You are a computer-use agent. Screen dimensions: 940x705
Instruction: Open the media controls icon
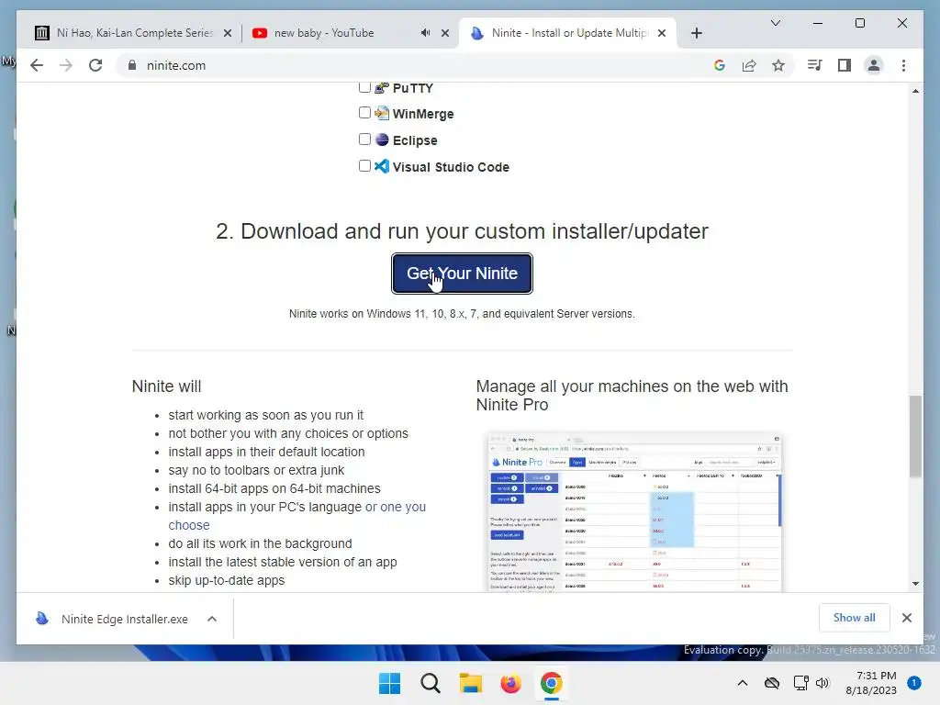click(814, 65)
